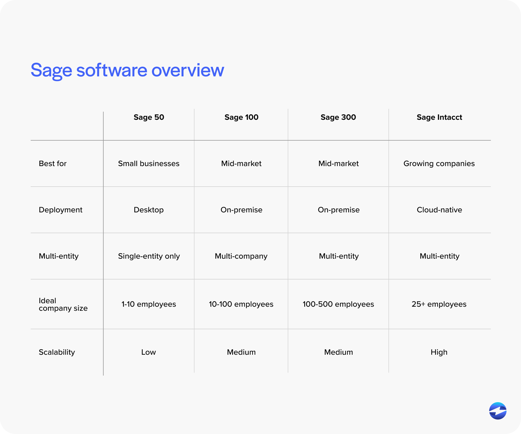Click the Multi-entity row label

click(58, 256)
